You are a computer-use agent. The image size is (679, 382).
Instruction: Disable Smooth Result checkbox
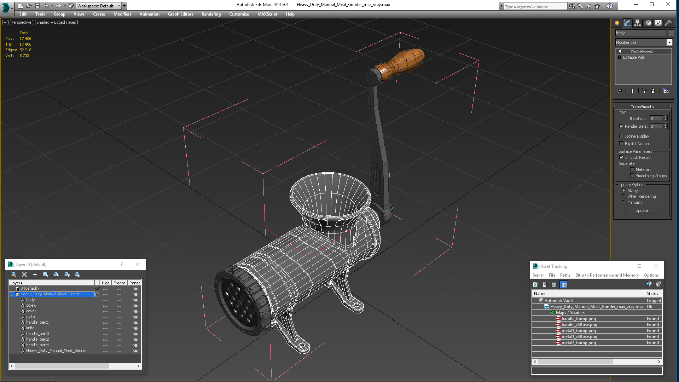[621, 157]
